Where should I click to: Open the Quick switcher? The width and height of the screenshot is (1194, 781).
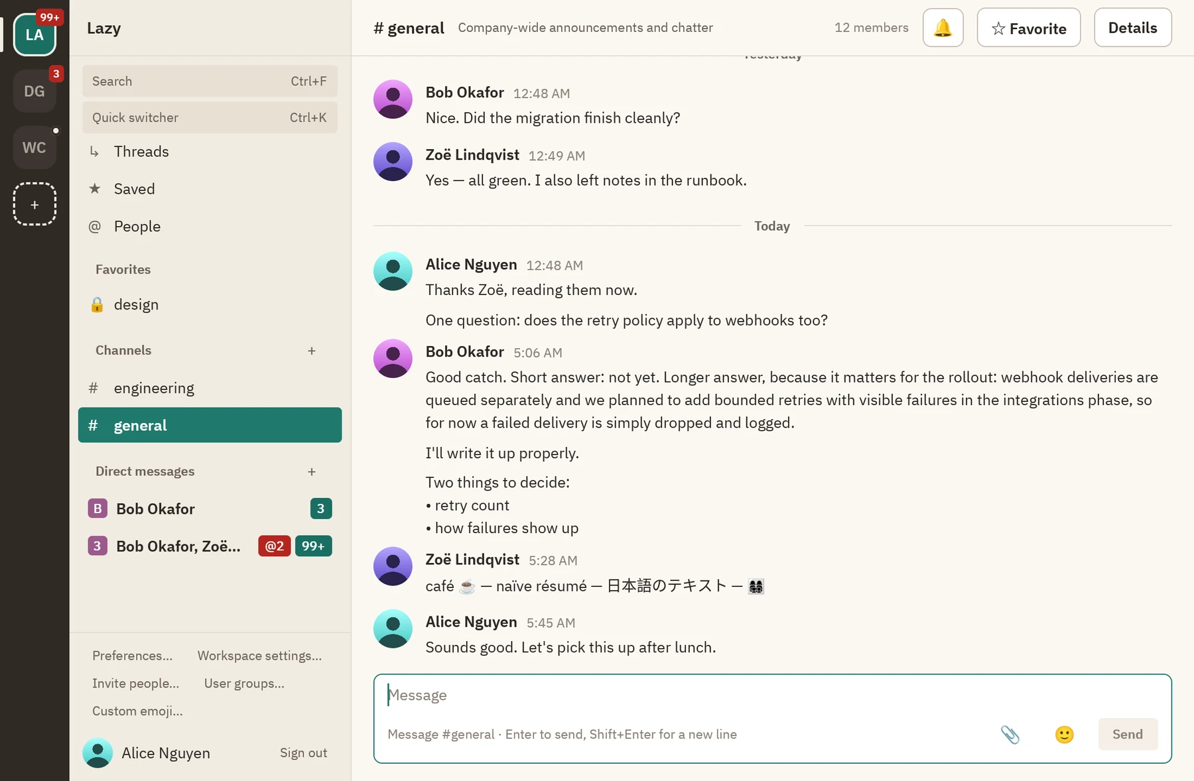coord(210,117)
